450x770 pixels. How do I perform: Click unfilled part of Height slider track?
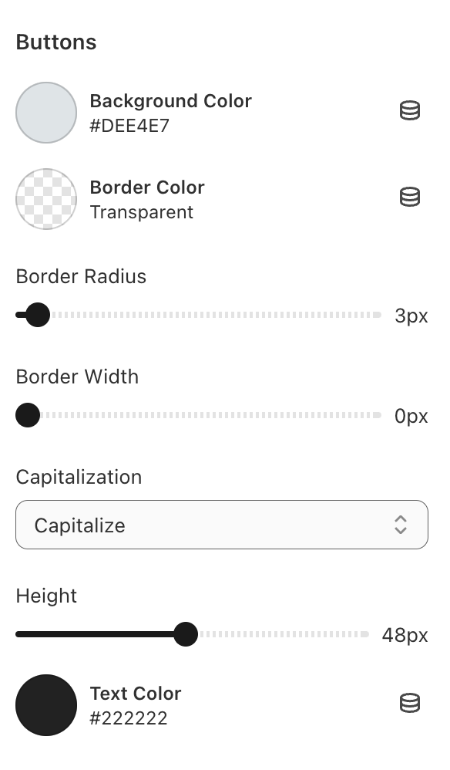point(284,634)
